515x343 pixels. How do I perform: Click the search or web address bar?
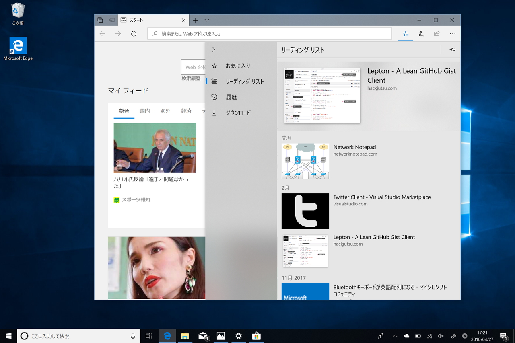click(x=270, y=34)
